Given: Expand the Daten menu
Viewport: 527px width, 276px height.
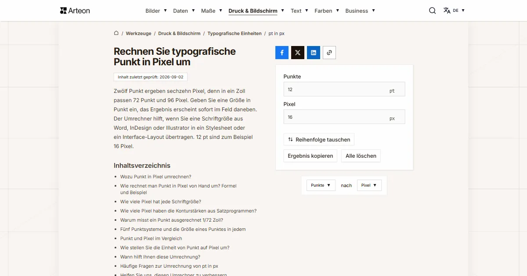Looking at the screenshot, I should coord(184,11).
